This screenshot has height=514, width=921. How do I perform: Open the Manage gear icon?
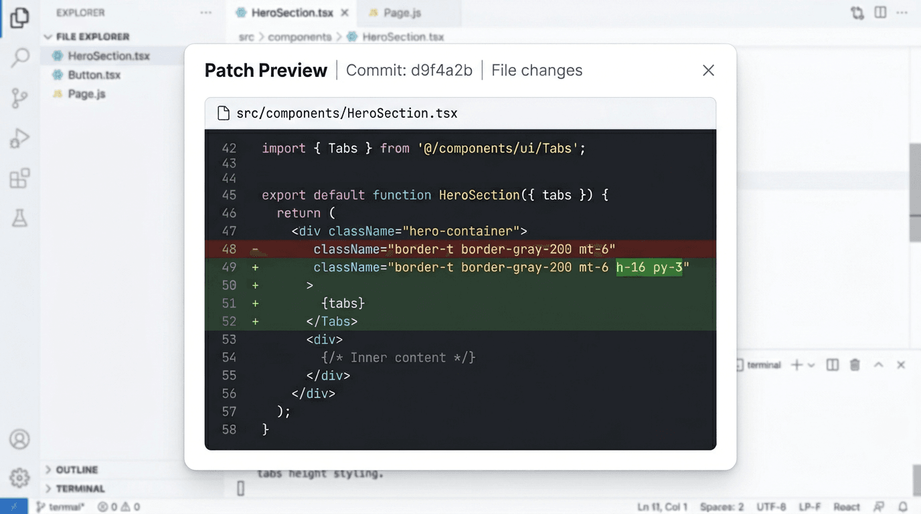pyautogui.click(x=19, y=478)
